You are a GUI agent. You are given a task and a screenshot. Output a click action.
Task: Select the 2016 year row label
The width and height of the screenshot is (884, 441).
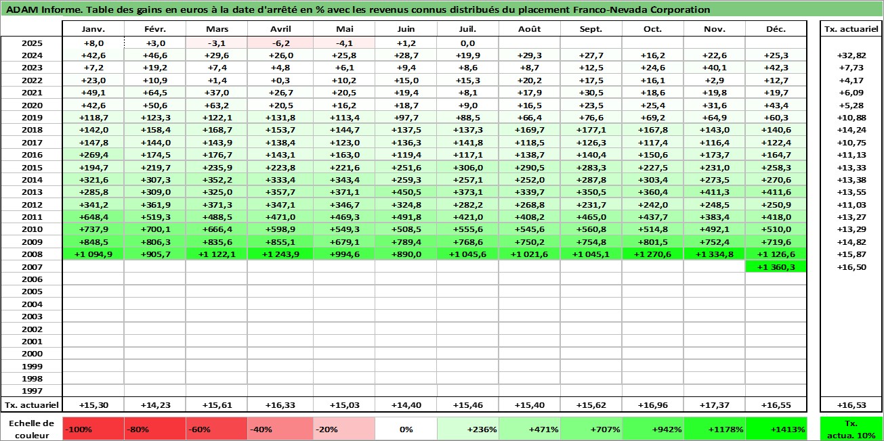(x=32, y=155)
